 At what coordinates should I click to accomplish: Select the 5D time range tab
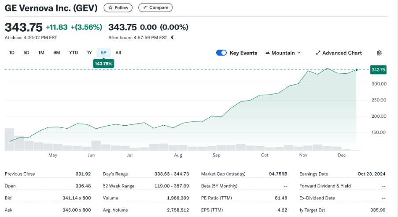(x=26, y=53)
